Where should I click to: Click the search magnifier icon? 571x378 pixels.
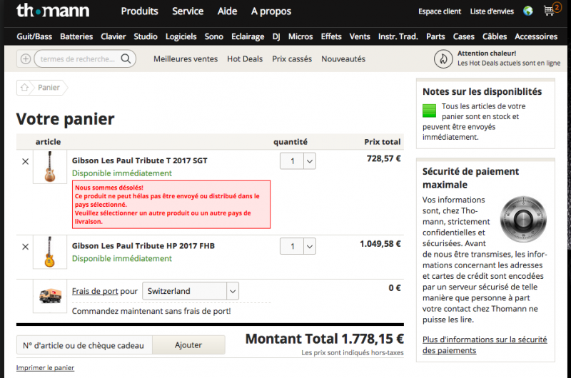(126, 58)
